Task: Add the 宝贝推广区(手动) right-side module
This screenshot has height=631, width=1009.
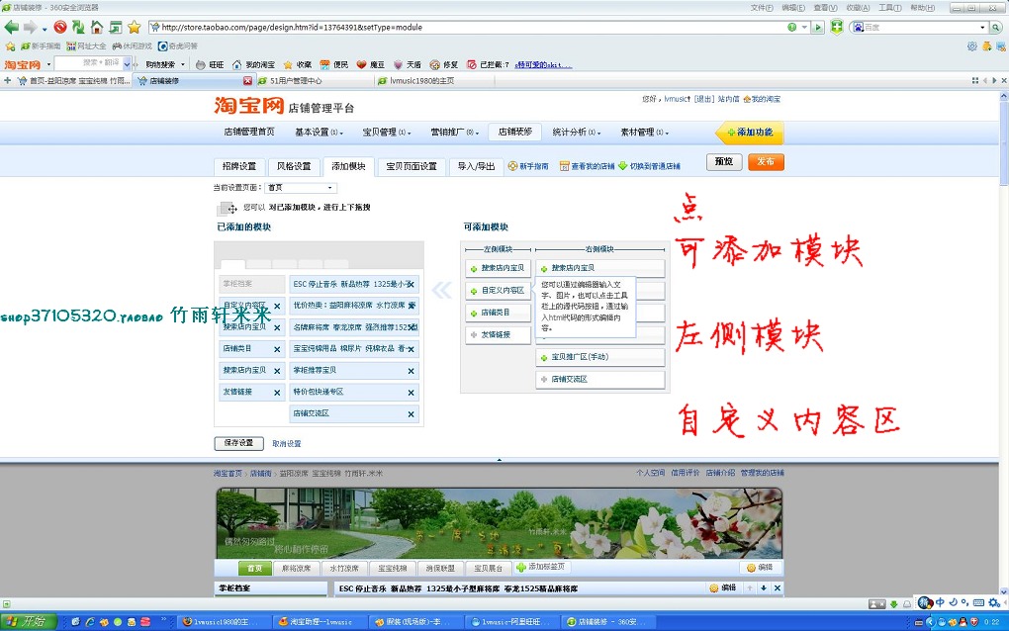Action: click(x=599, y=357)
